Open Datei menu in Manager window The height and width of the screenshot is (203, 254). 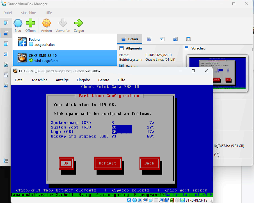[x=8, y=13]
